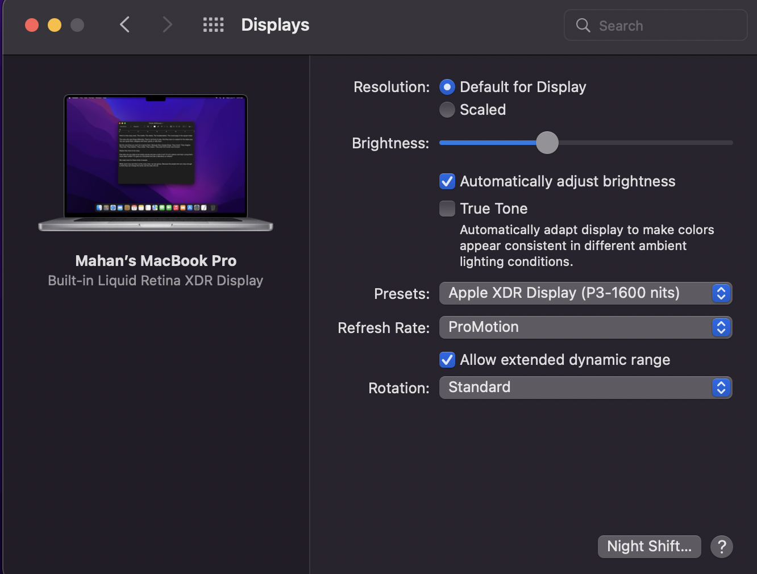Go back to previous preferences pane
This screenshot has width=757, height=574.
125,24
